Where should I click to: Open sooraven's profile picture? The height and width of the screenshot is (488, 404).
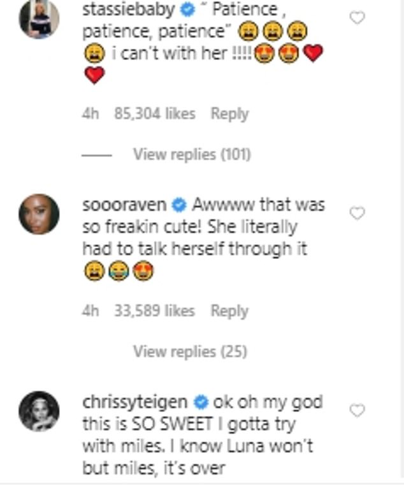39,214
